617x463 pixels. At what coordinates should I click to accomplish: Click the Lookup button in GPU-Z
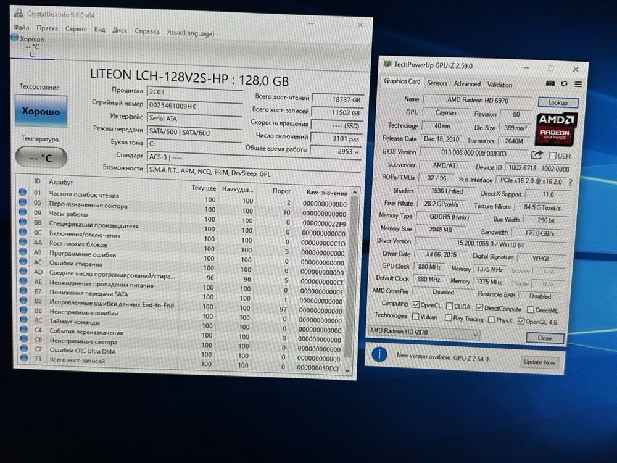click(x=558, y=102)
